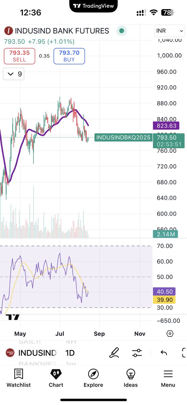This screenshot has height=405, width=187.
Task: Open the INR currency dropdown
Action: (x=170, y=31)
